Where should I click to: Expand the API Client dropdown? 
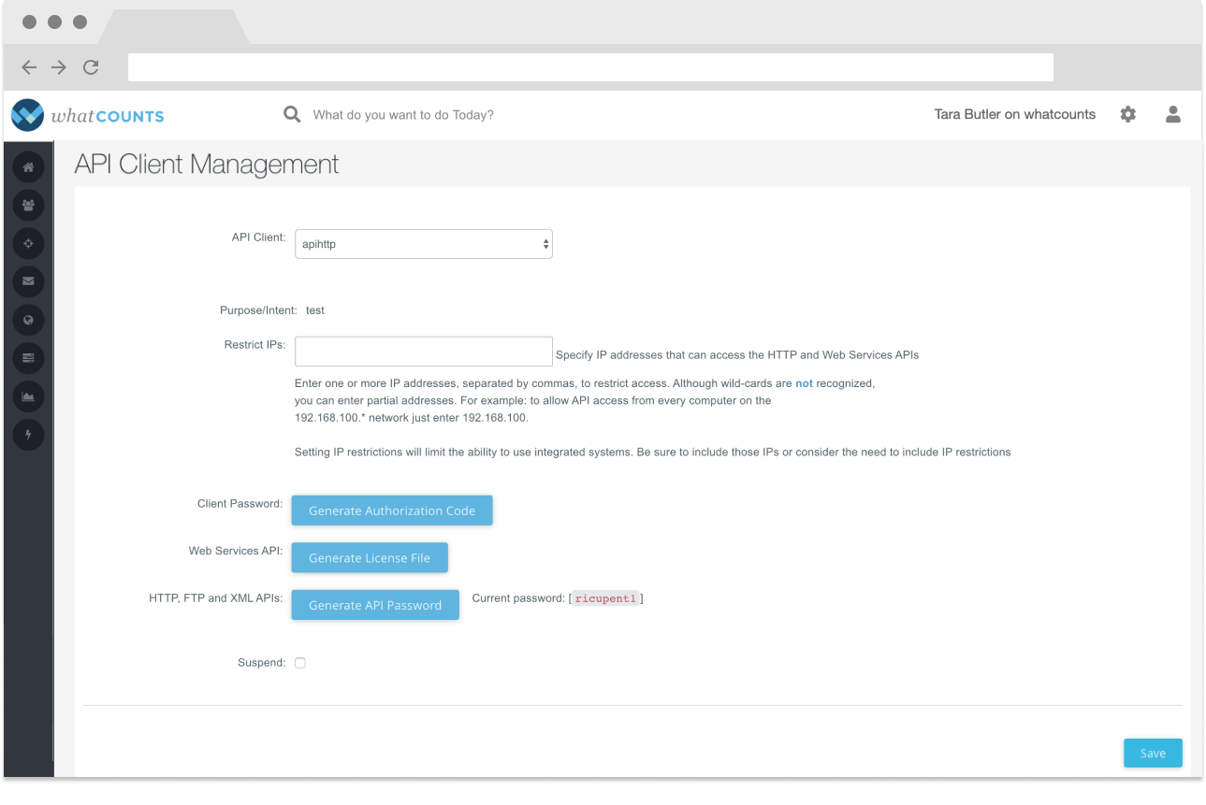point(423,244)
